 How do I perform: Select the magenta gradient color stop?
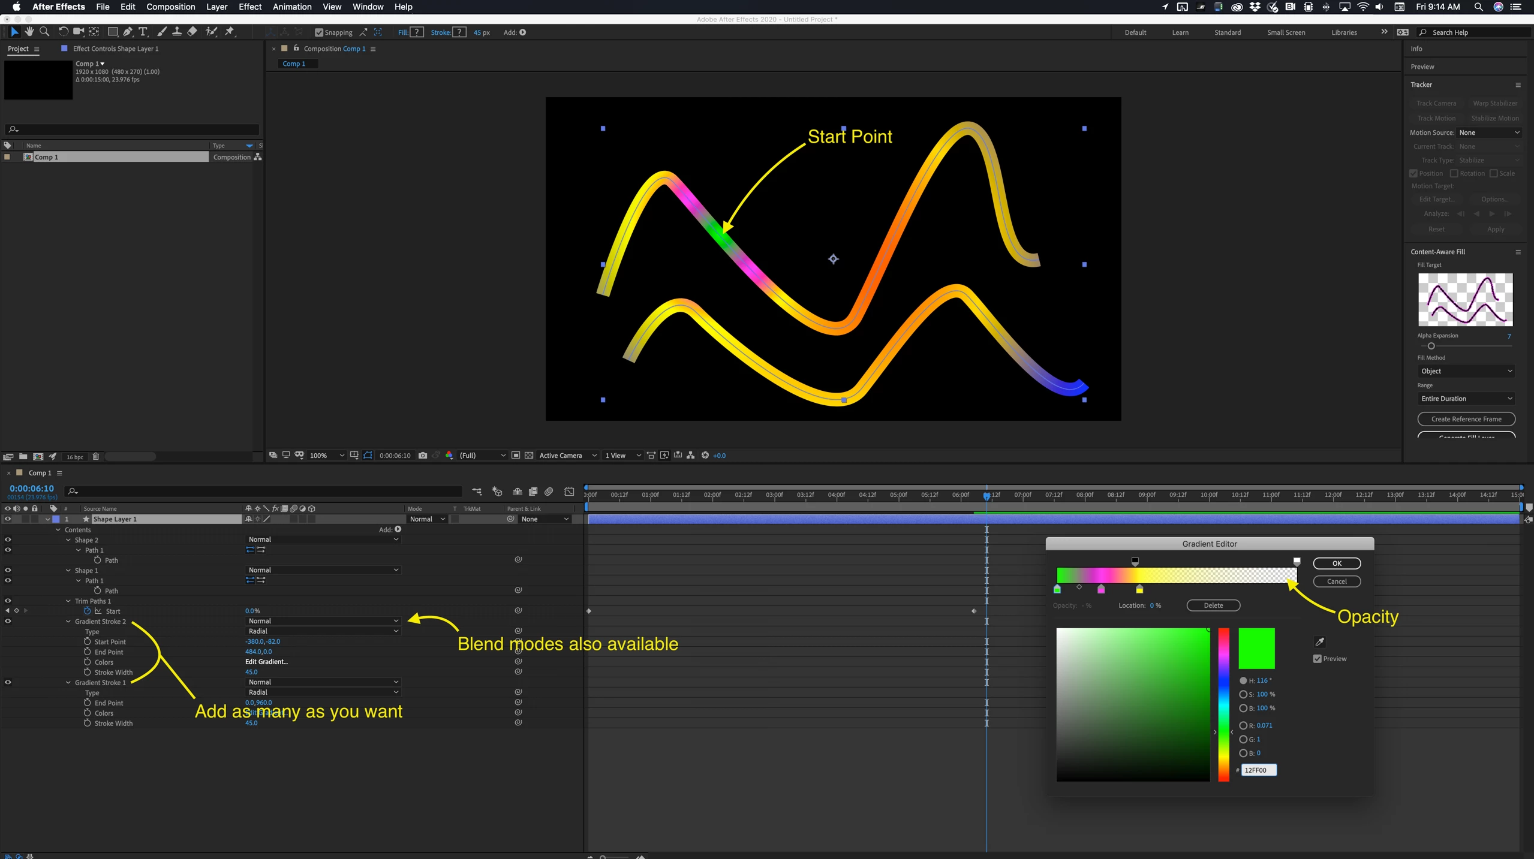(1101, 590)
